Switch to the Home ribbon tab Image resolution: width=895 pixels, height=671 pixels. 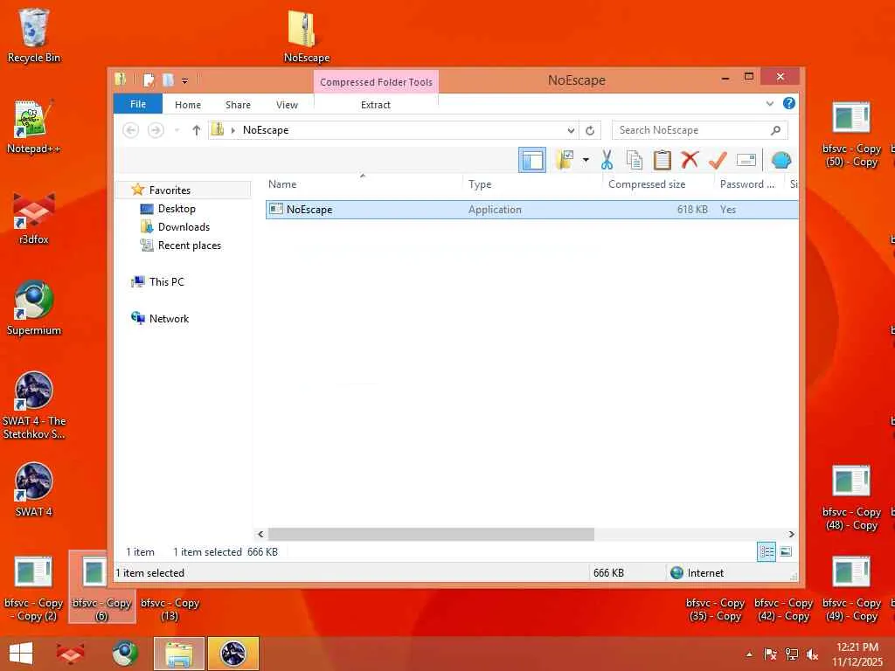[x=188, y=105]
